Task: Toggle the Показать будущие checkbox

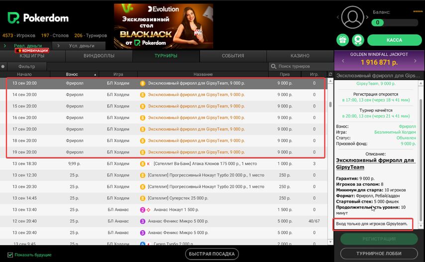Action: pos(10,255)
